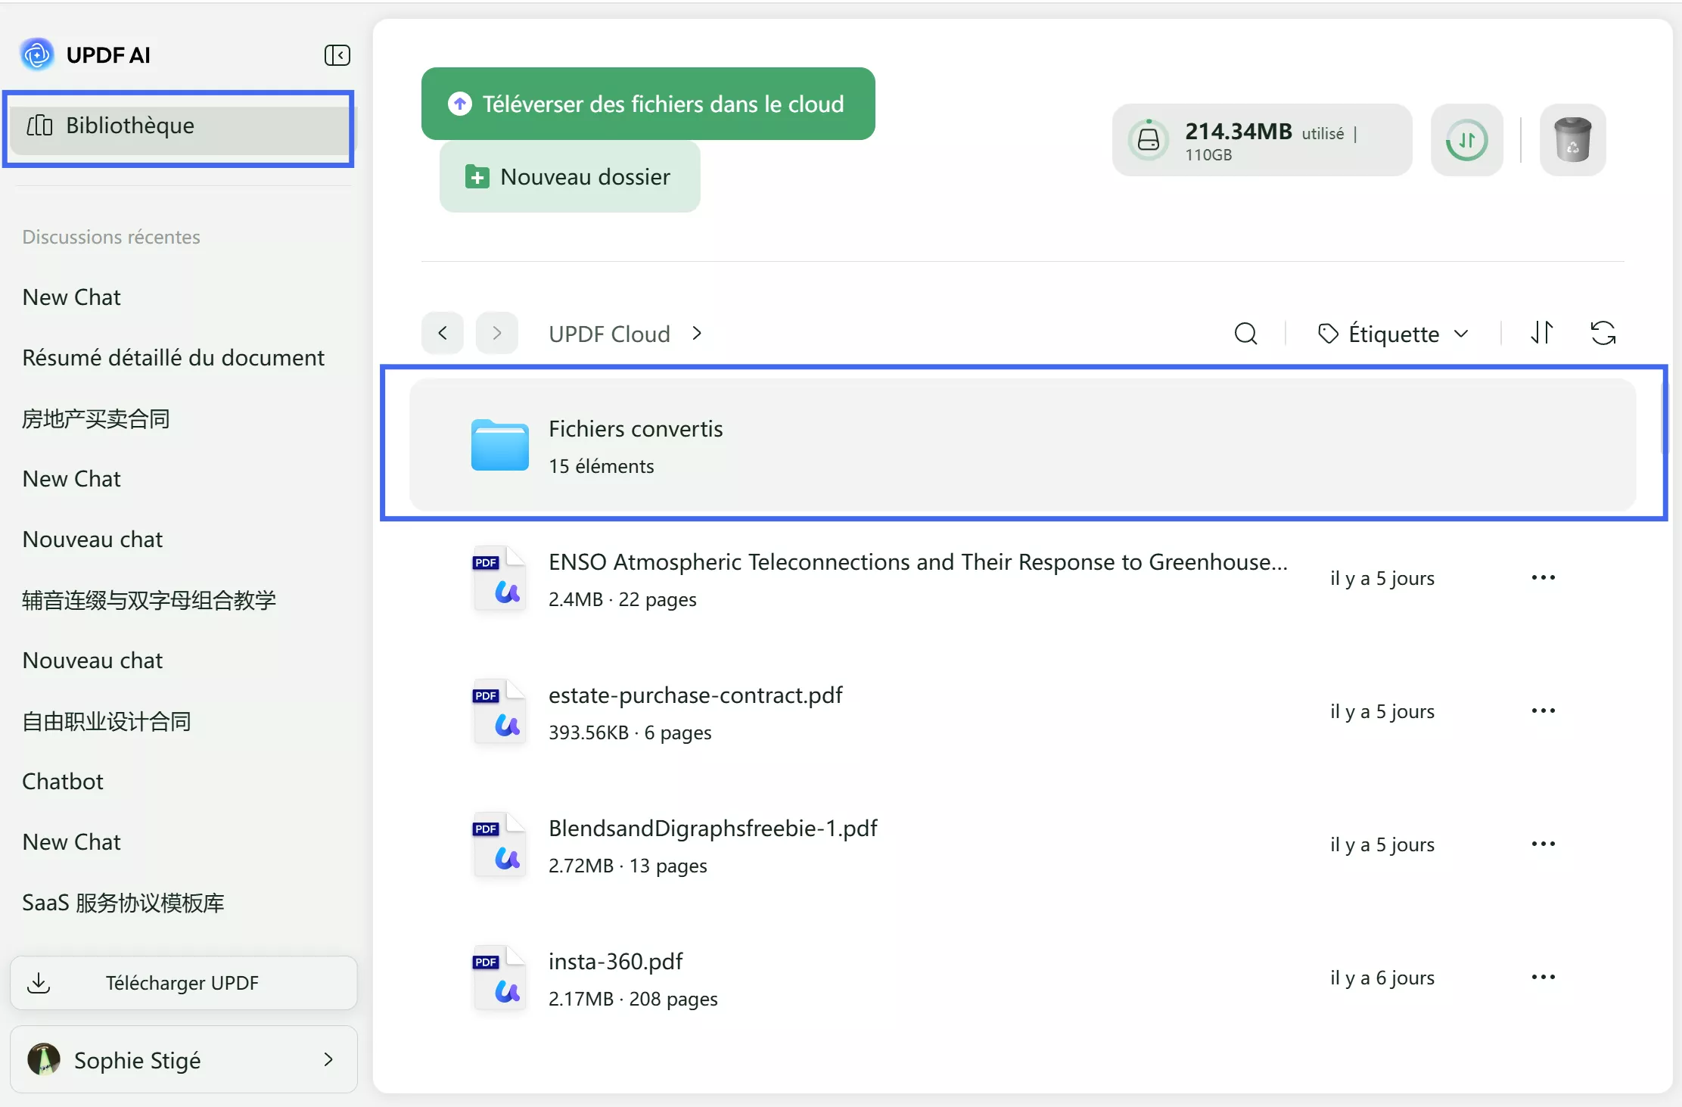Expand the Sophie Stigé account chevron
The image size is (1682, 1107).
(x=328, y=1059)
